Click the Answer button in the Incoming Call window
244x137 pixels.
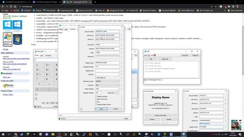pos(152,119)
